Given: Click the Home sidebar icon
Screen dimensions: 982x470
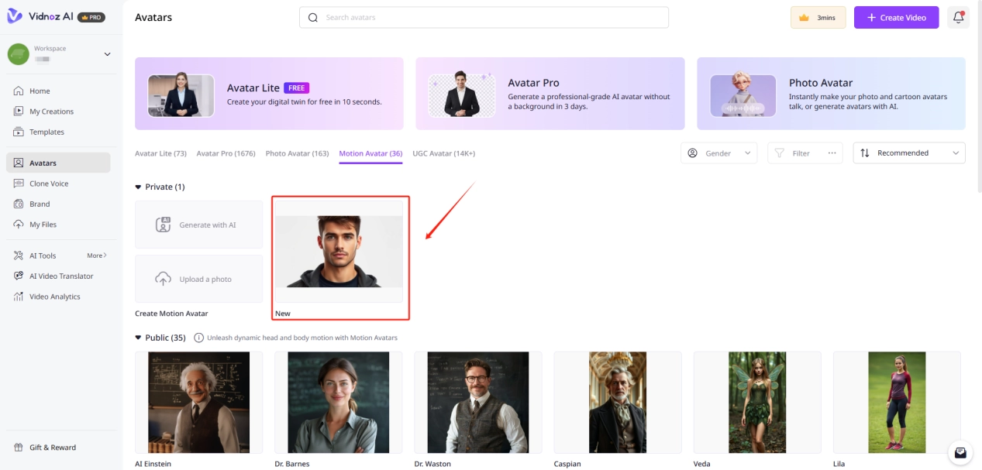Looking at the screenshot, I should [19, 91].
